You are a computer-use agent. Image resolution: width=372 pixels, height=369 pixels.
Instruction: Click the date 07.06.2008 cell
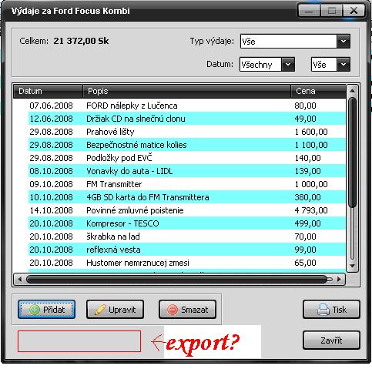[51, 106]
